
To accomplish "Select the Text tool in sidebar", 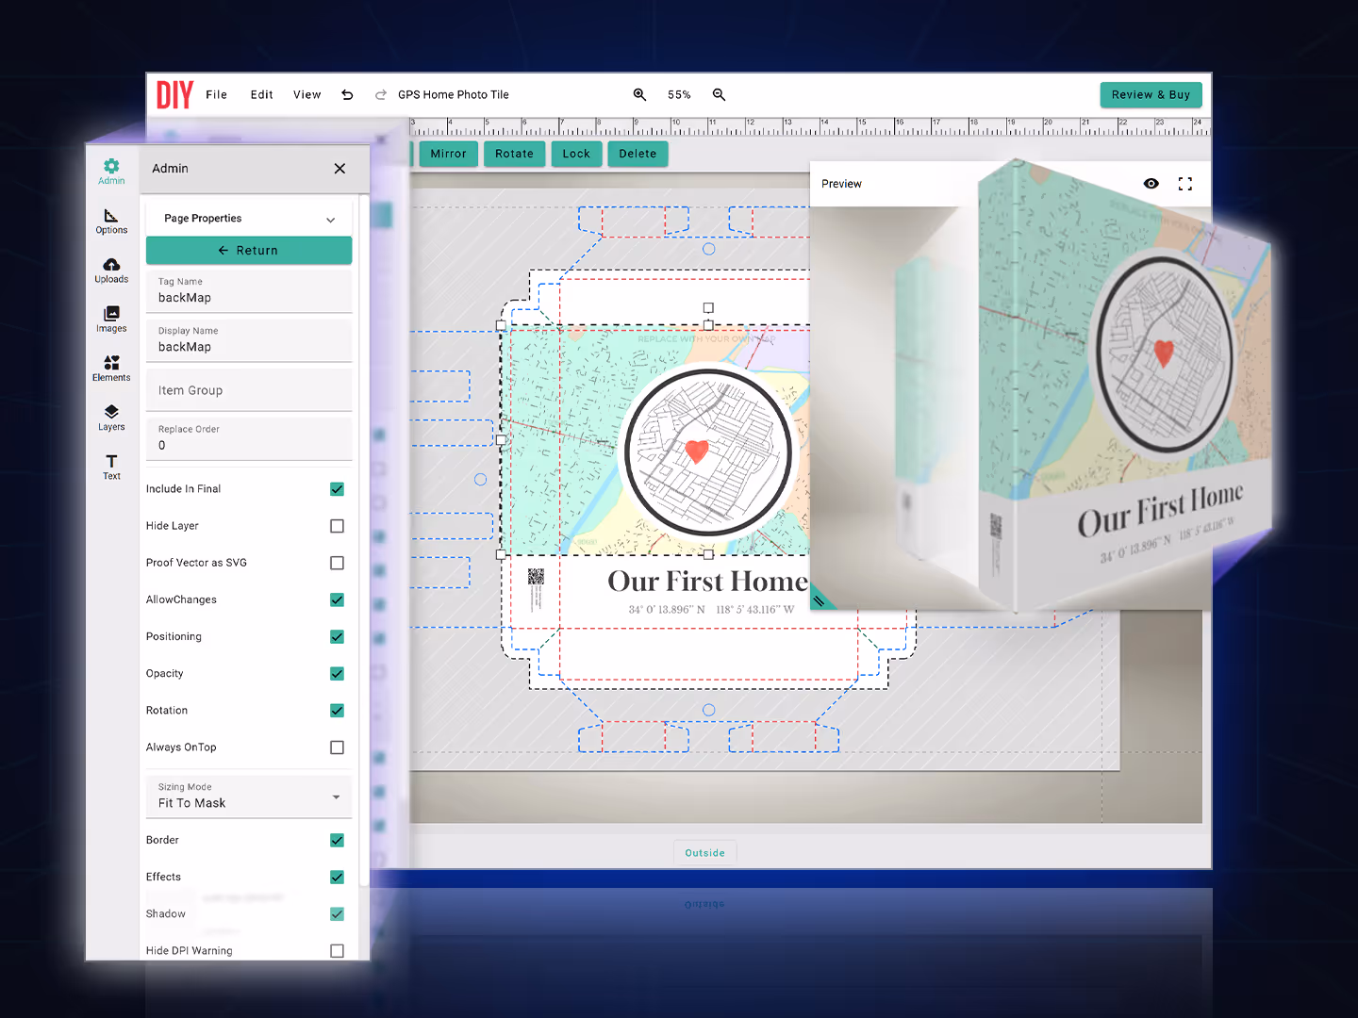I will click(111, 467).
